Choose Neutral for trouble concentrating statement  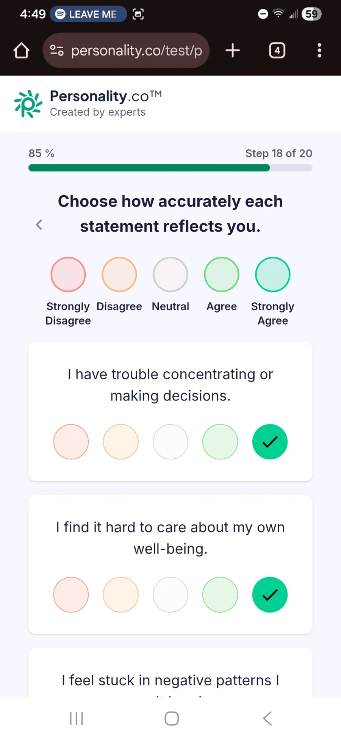click(x=170, y=442)
